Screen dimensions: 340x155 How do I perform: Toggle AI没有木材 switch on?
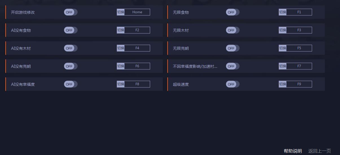[x=71, y=48]
